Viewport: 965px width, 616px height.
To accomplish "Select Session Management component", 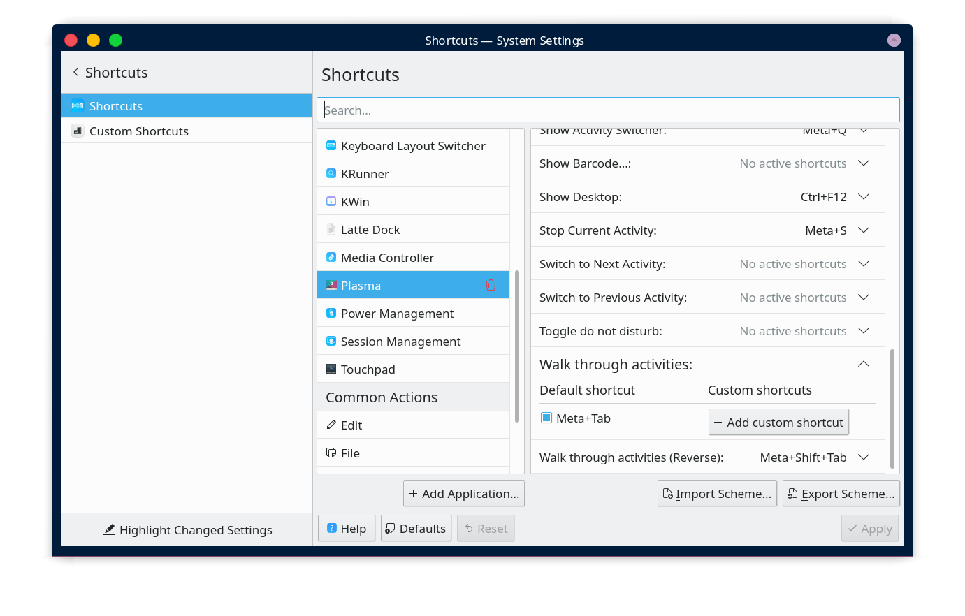I will click(400, 341).
